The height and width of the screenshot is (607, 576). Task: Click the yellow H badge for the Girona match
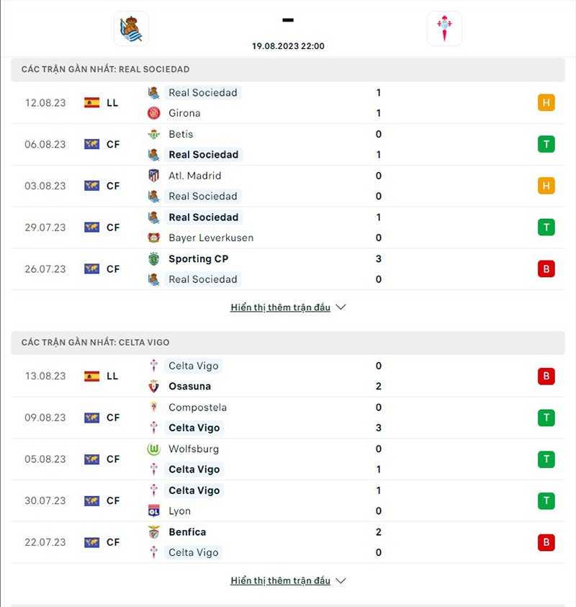[x=546, y=103]
